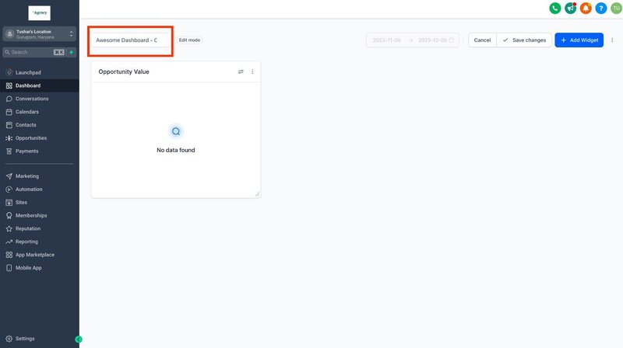
Task: Open the orange notifications bell
Action: [586, 8]
